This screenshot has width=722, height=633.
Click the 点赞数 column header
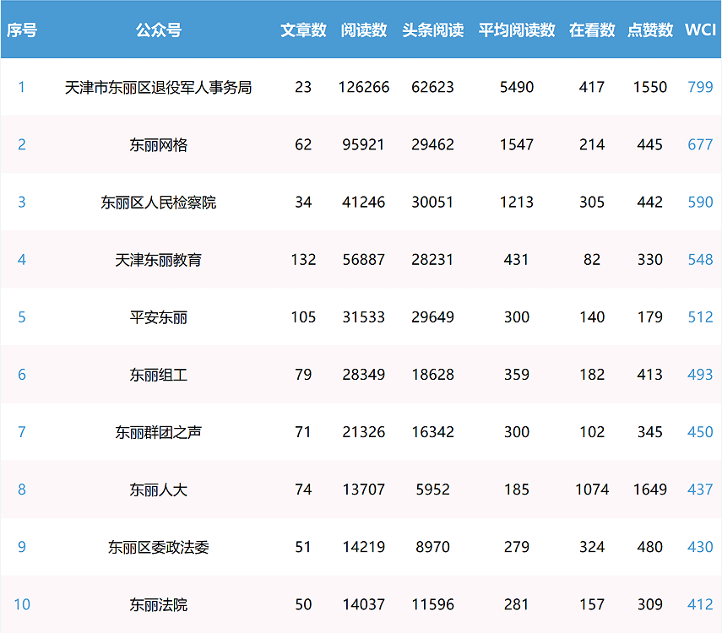tap(650, 30)
